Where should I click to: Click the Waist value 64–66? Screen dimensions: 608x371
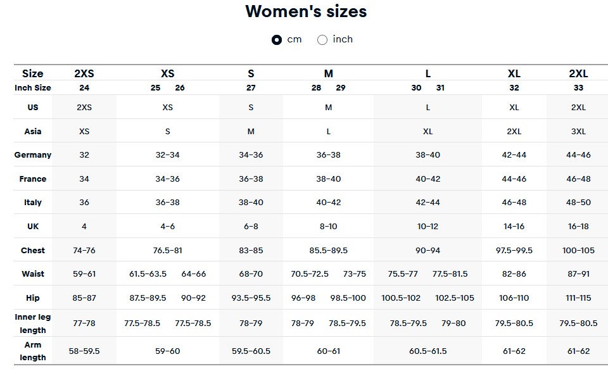tap(194, 274)
